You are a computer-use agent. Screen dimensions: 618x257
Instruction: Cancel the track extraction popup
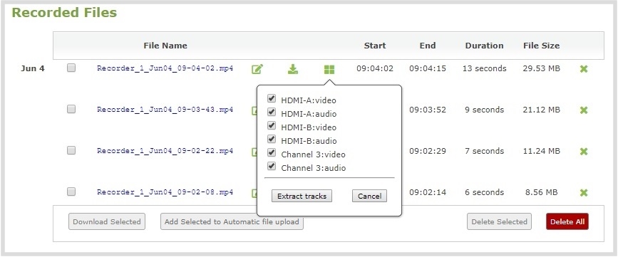369,196
